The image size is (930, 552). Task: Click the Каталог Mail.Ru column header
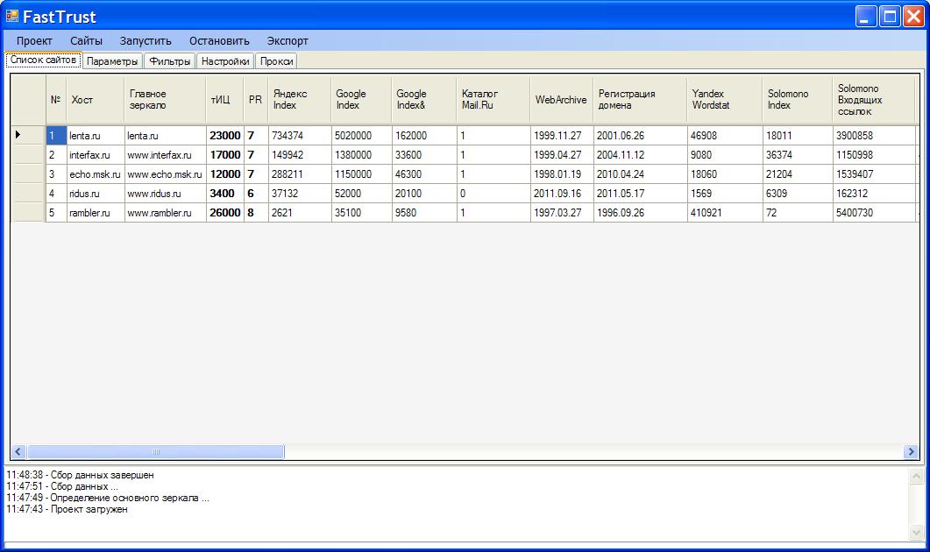click(493, 100)
